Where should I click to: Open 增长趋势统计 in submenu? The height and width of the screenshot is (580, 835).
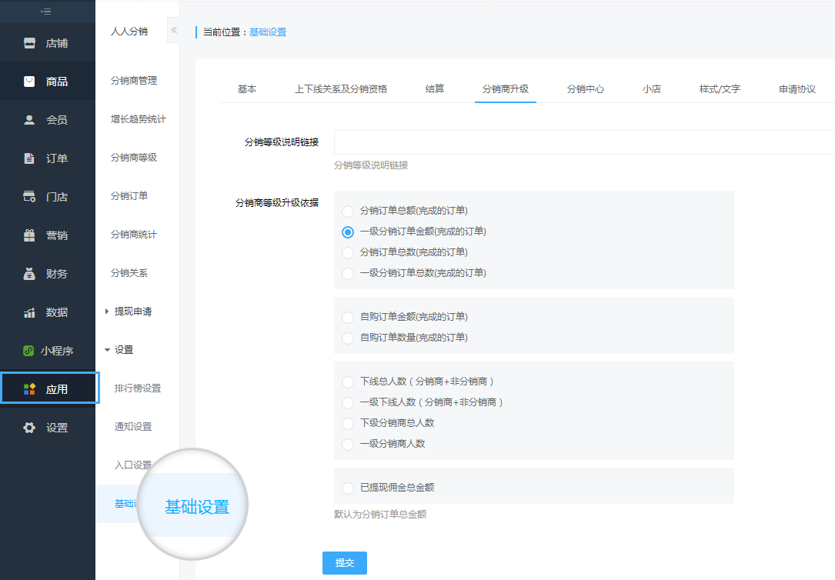coord(139,119)
